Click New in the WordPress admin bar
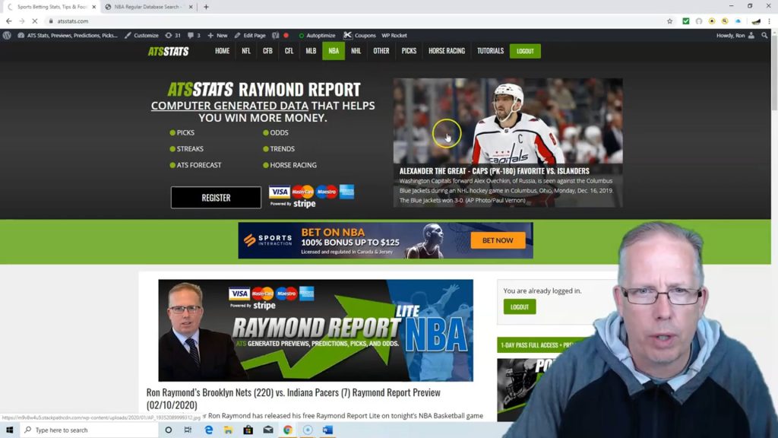This screenshot has width=778, height=438. pyautogui.click(x=217, y=35)
